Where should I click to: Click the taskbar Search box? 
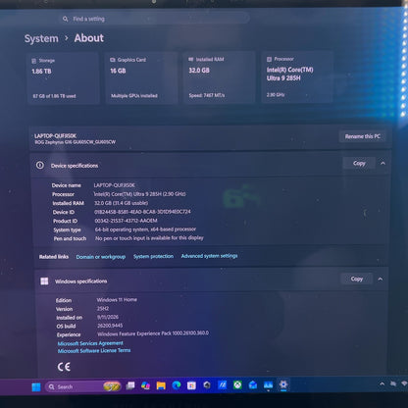(82, 386)
